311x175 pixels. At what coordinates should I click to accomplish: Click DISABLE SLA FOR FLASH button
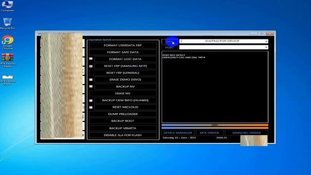point(123,135)
